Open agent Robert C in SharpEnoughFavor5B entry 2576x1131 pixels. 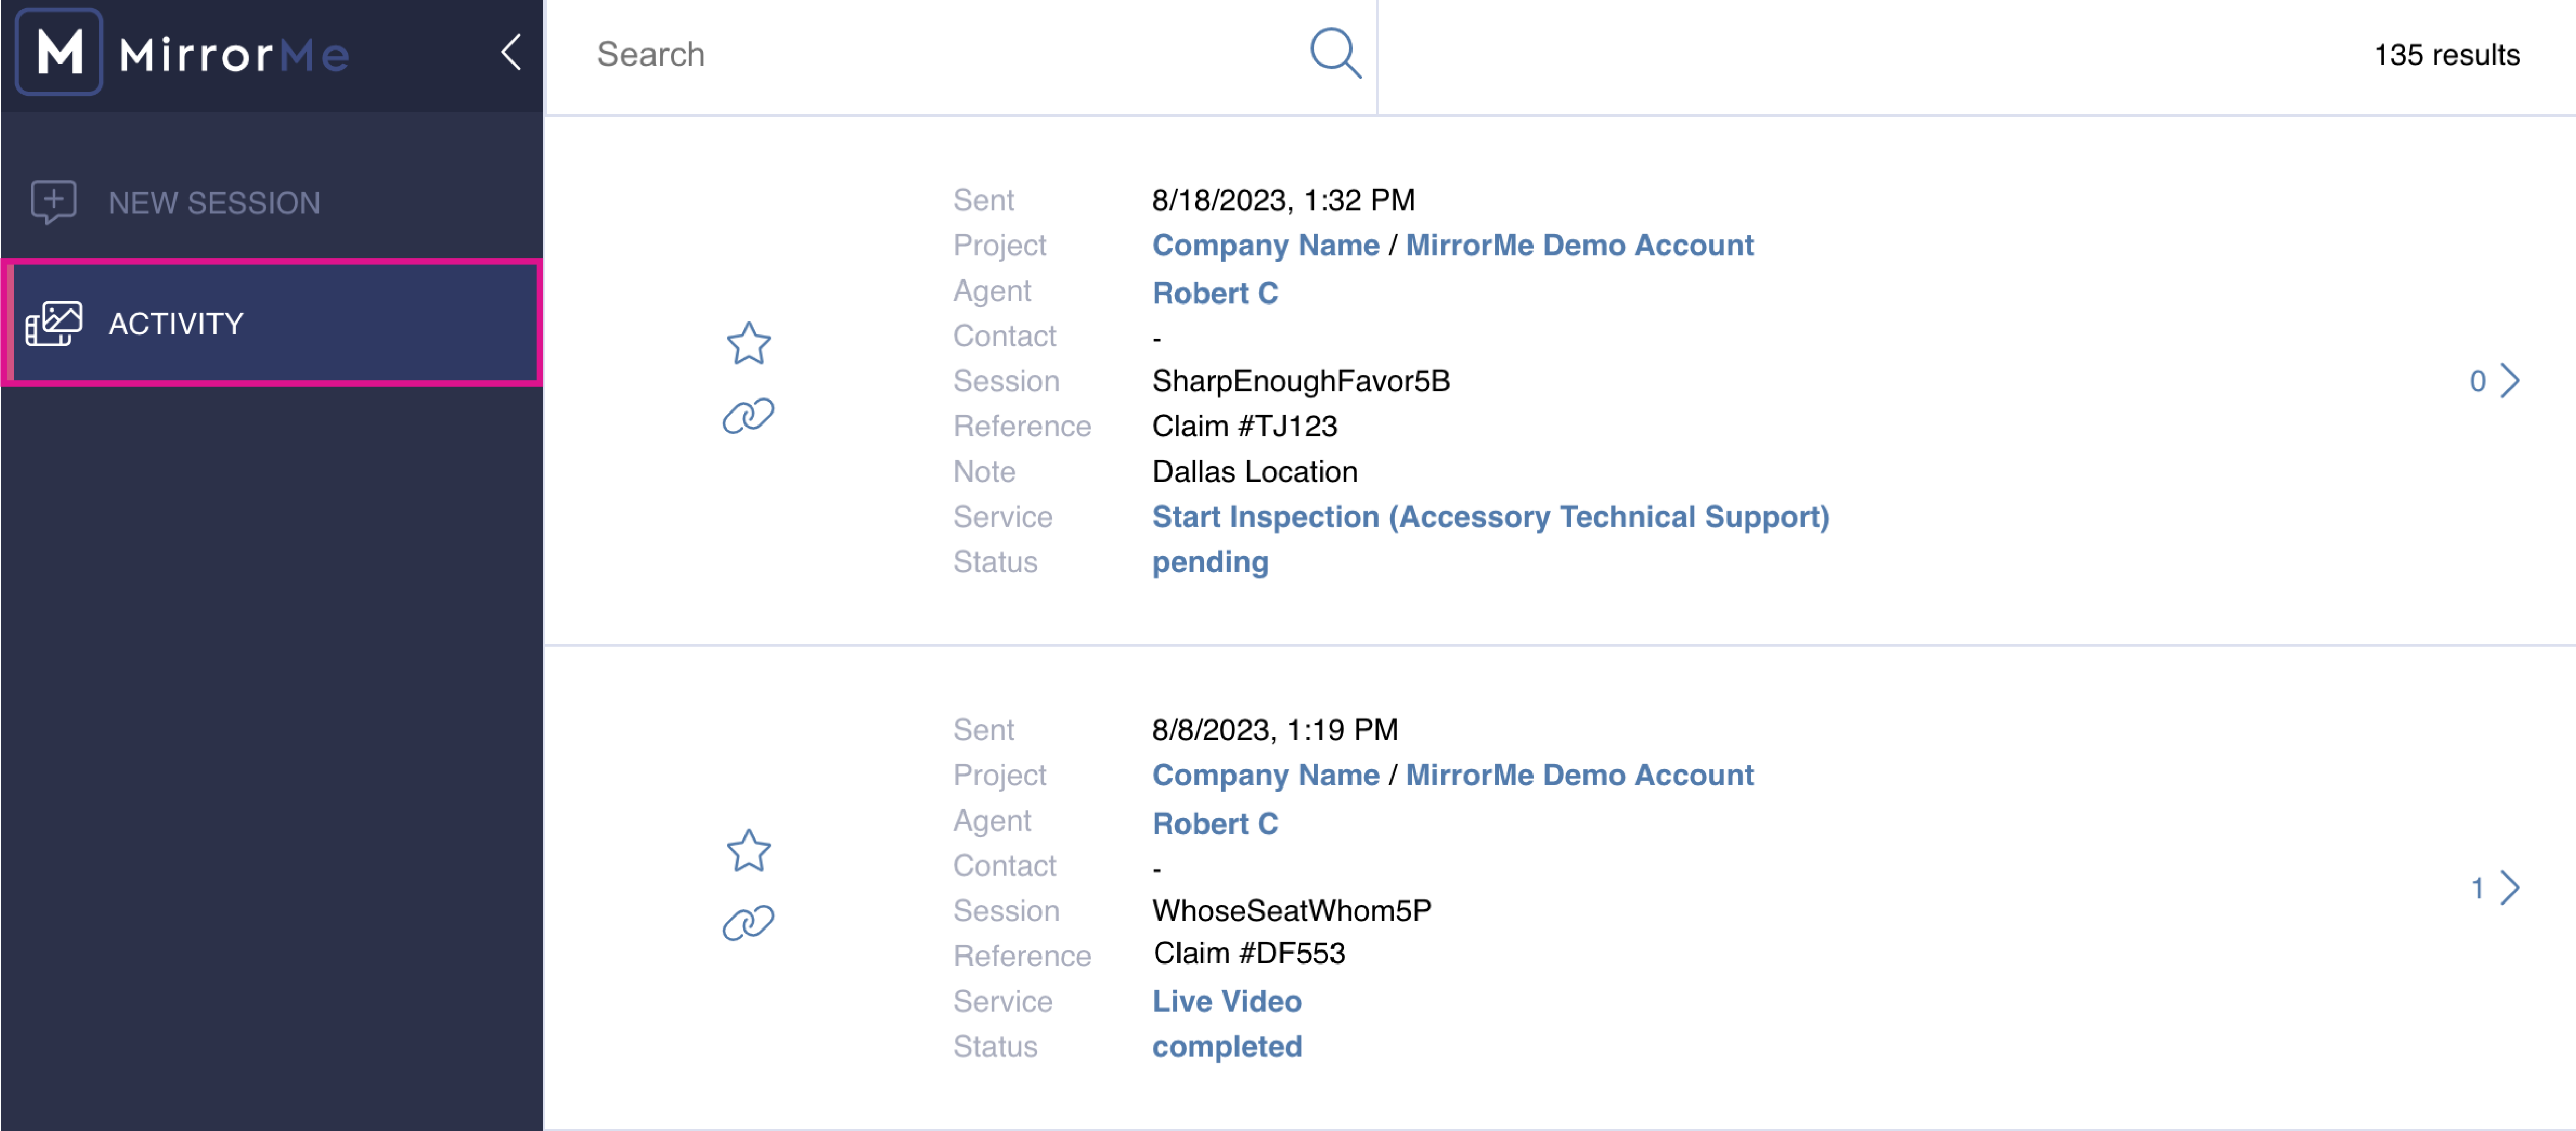coord(1215,293)
